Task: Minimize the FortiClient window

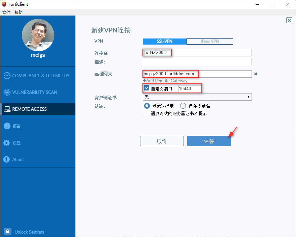Action: 257,4
